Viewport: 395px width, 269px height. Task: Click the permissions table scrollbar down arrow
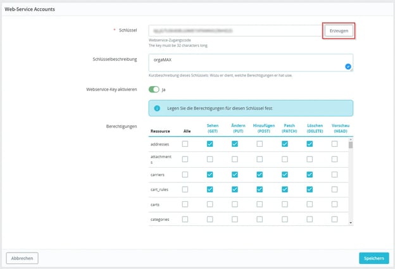click(351, 223)
